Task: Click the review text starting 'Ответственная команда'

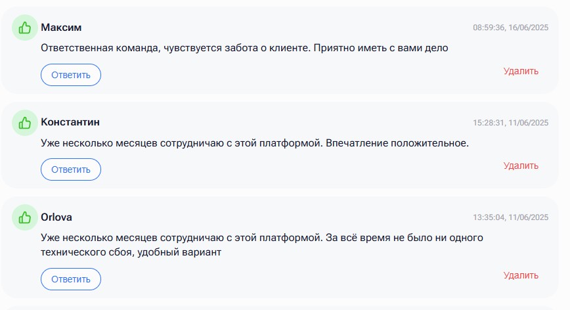Action: (x=244, y=48)
